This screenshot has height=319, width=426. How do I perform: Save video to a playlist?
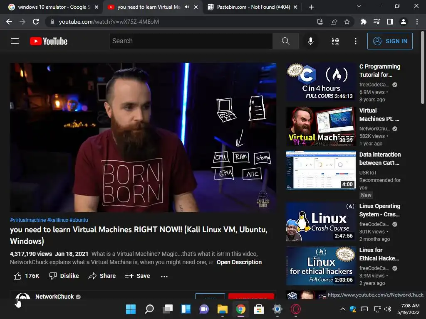click(137, 276)
